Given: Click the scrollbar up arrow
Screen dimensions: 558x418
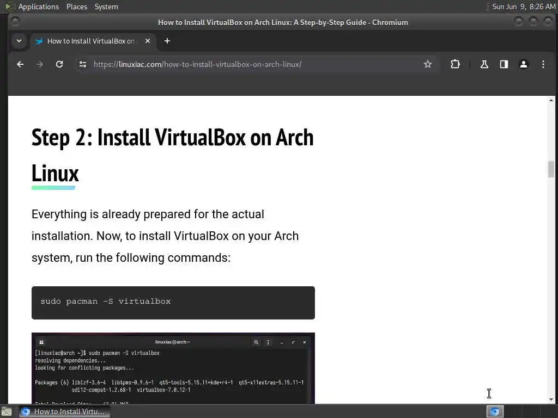Looking at the screenshot, I should [x=551, y=101].
